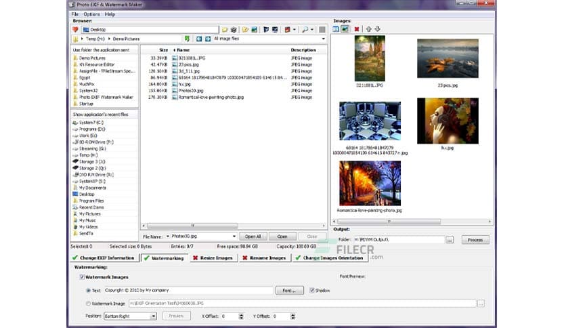The height and width of the screenshot is (328, 566).
Task: Open the small arrow beside File Name label
Action: click(x=168, y=237)
